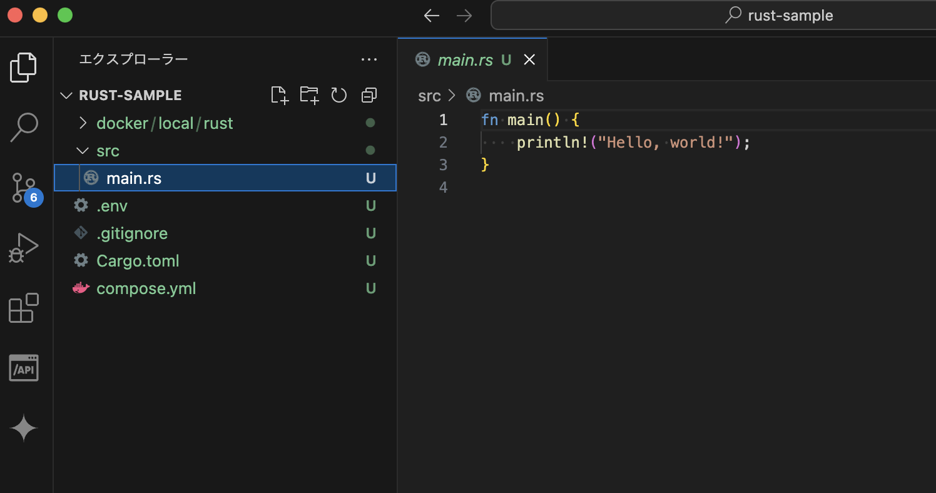Click the println! macro in the code
The height and width of the screenshot is (493, 936).
pos(552,143)
